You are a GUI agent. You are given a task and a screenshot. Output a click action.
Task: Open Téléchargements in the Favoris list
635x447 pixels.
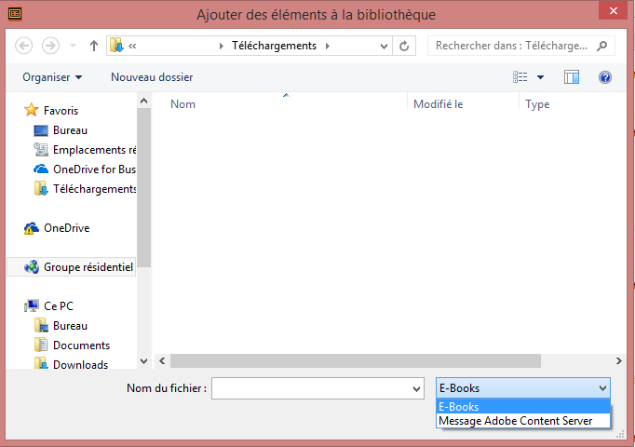(x=94, y=189)
